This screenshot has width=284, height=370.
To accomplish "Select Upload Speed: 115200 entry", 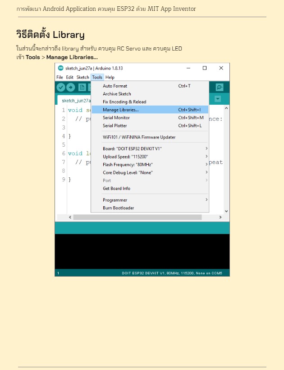I will (150, 157).
